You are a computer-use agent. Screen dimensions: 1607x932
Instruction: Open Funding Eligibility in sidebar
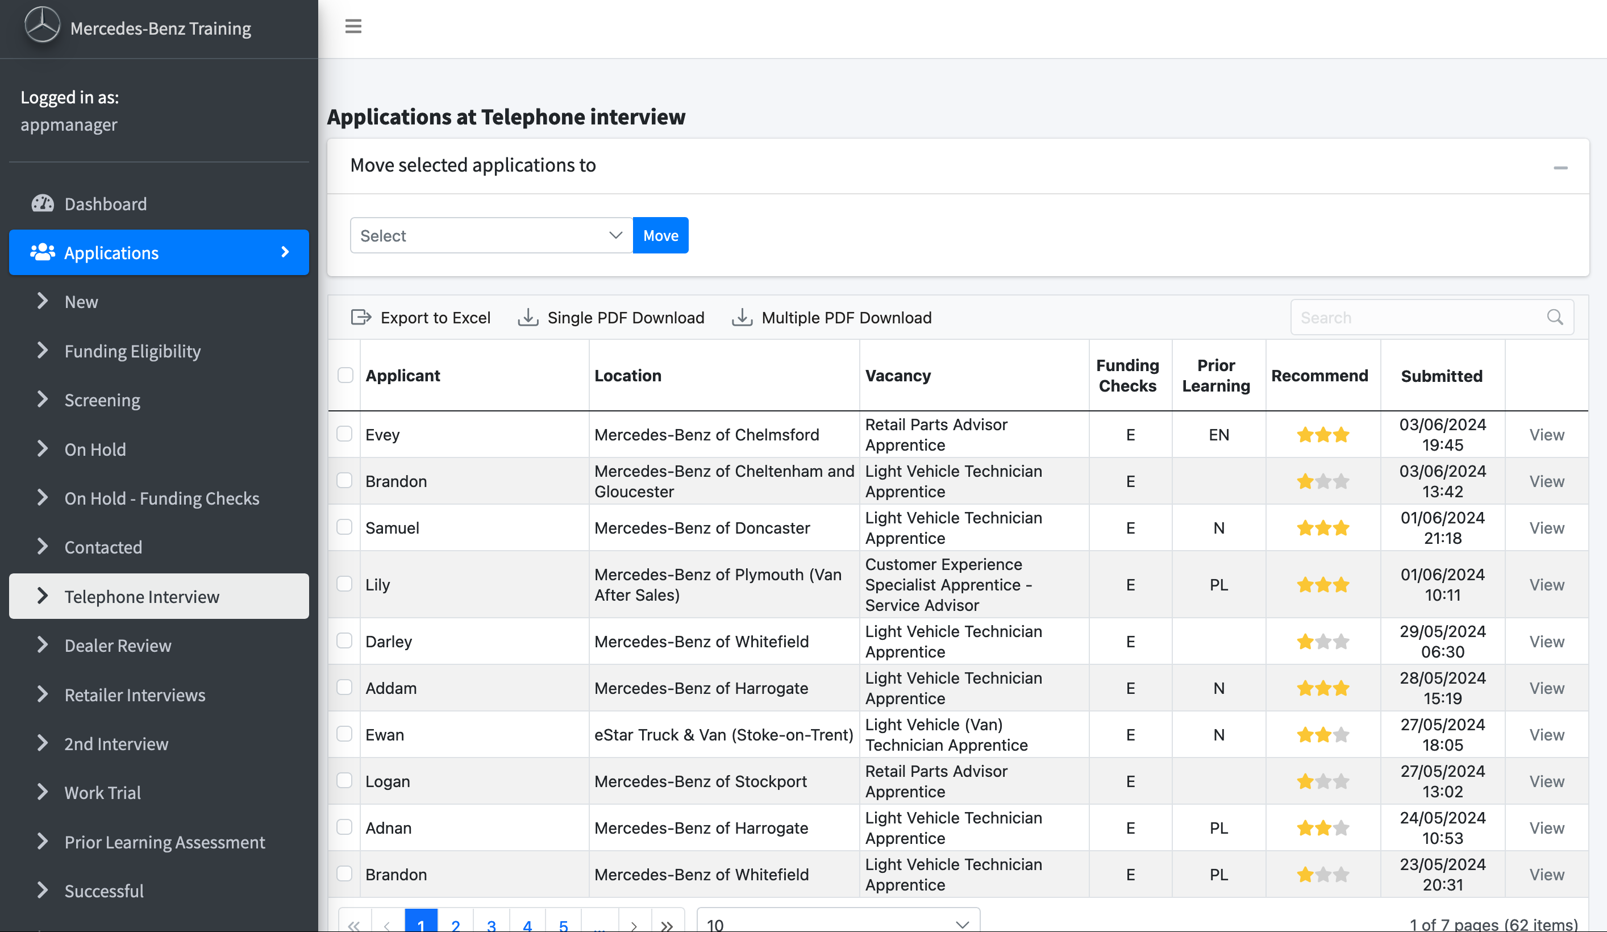[x=159, y=351]
